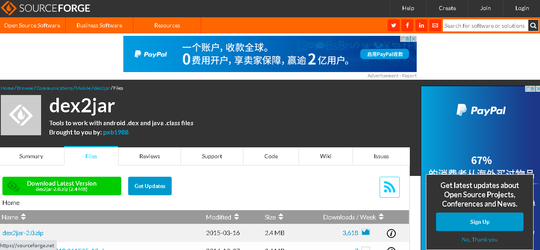Click the search magnifier button
The image size is (540, 250).
click(x=533, y=25)
